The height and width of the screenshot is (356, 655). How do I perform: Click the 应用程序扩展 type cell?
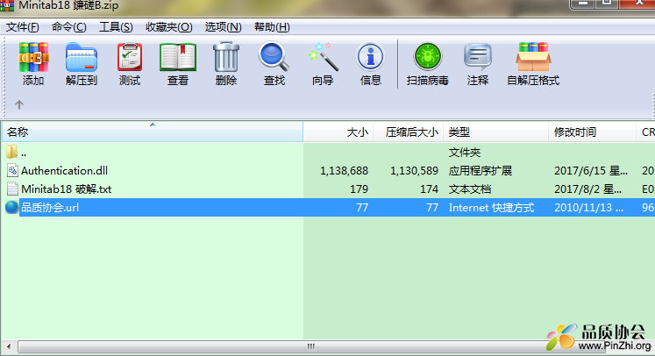coord(480,170)
